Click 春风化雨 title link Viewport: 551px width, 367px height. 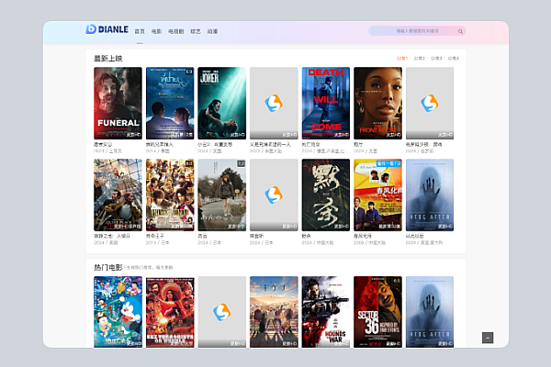[x=363, y=236]
